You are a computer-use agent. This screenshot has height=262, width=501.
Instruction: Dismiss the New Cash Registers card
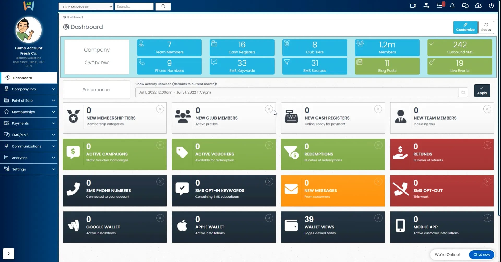click(378, 109)
